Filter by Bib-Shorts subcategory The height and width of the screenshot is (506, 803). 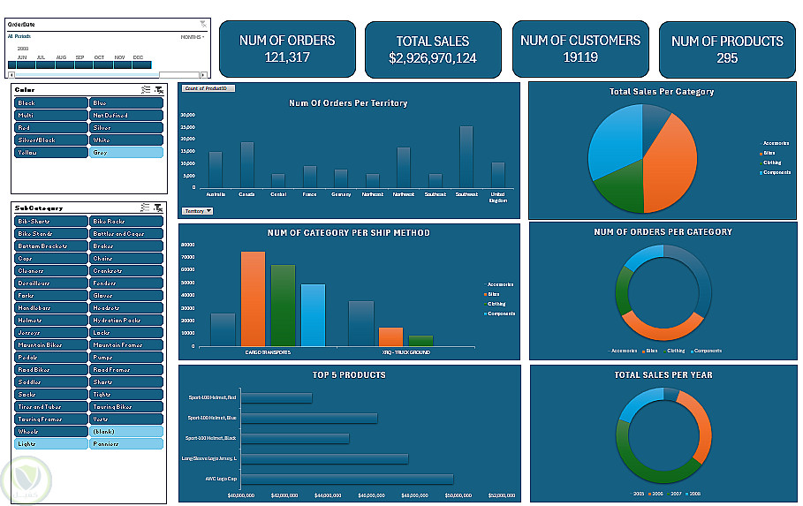50,222
